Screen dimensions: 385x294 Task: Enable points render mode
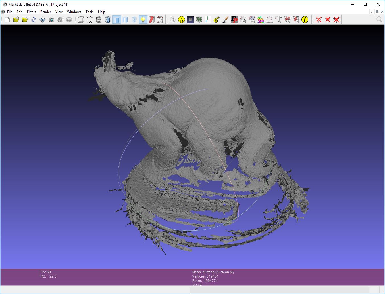[x=90, y=20]
